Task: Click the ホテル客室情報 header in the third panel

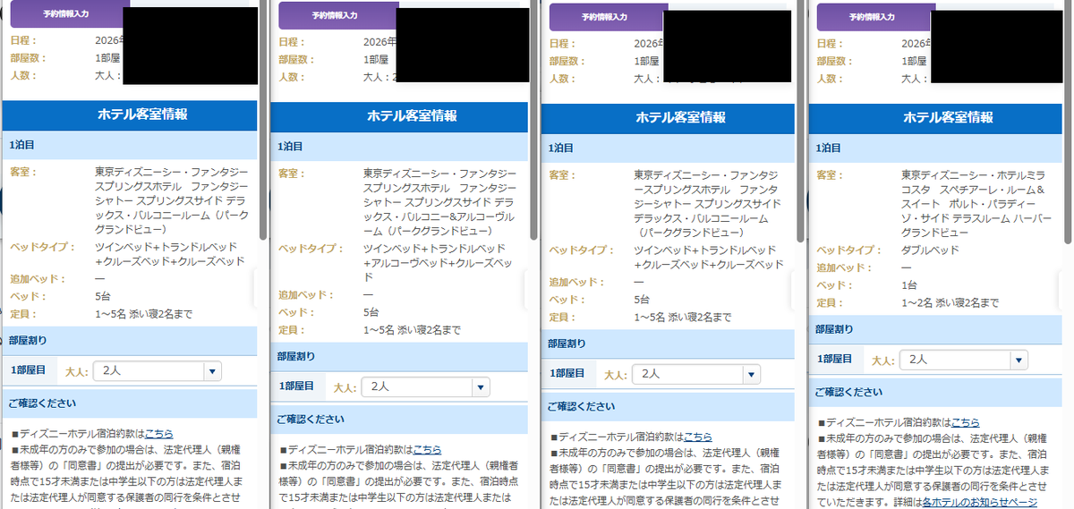Action: 668,117
